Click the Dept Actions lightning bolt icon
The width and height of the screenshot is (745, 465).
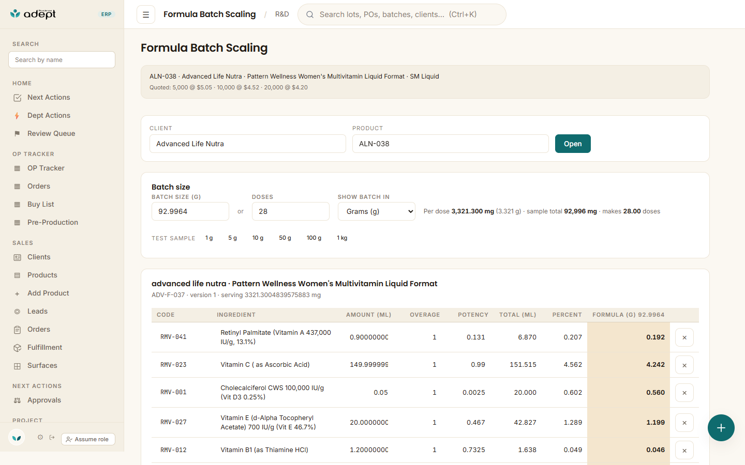tap(17, 116)
